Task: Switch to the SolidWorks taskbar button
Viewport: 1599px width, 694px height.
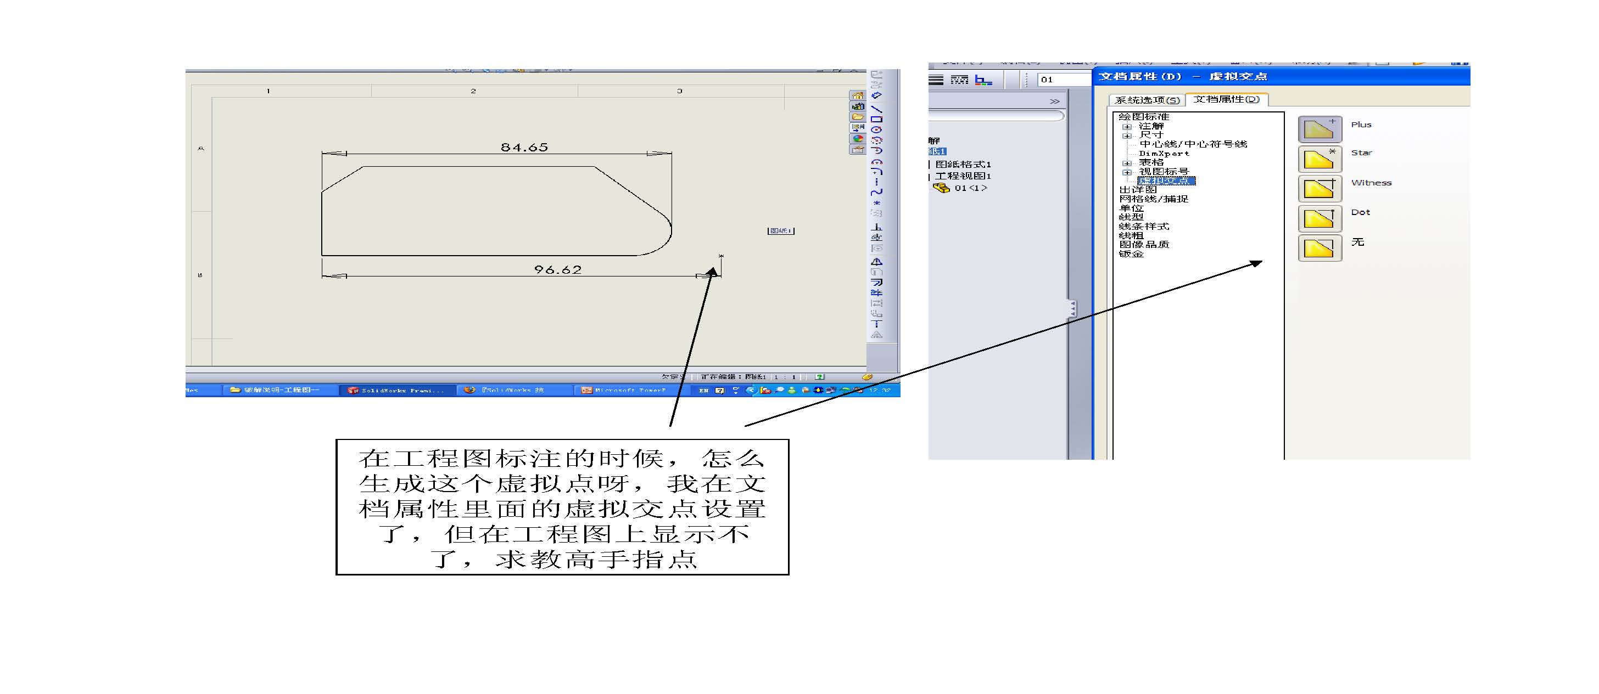Action: coord(397,390)
